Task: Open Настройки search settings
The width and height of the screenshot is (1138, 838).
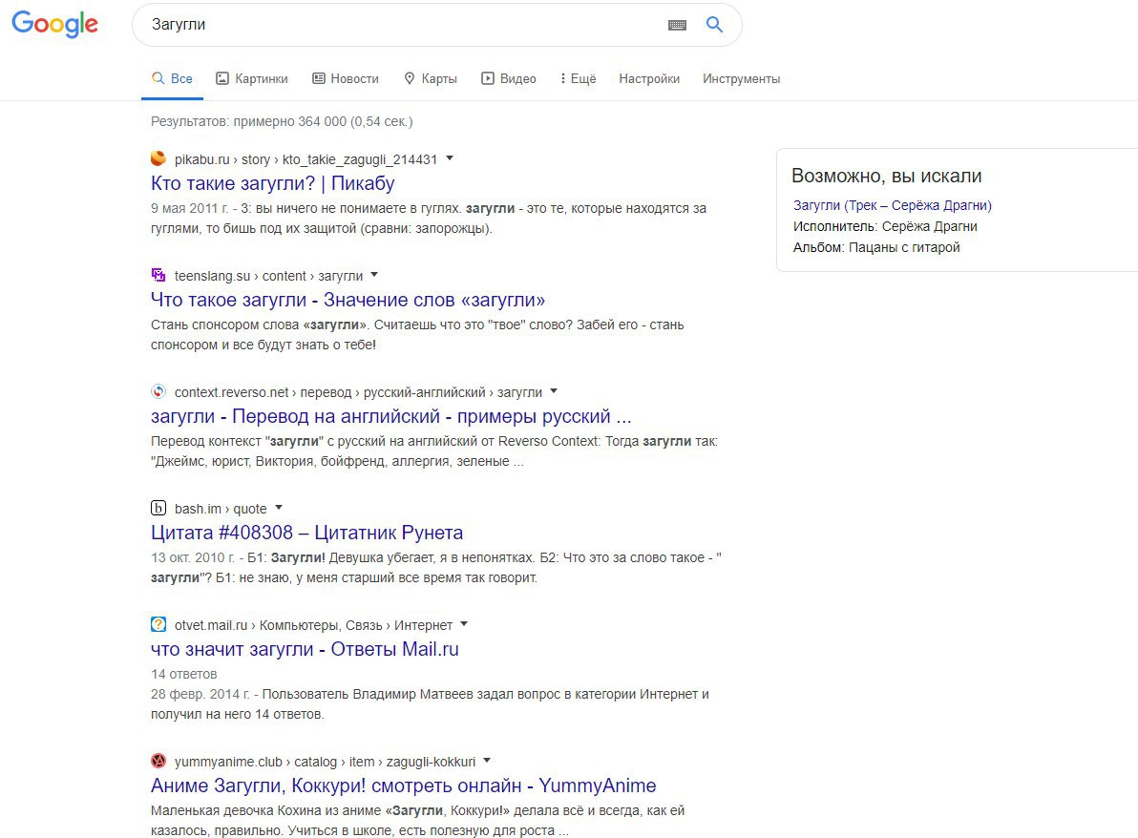Action: click(x=649, y=78)
